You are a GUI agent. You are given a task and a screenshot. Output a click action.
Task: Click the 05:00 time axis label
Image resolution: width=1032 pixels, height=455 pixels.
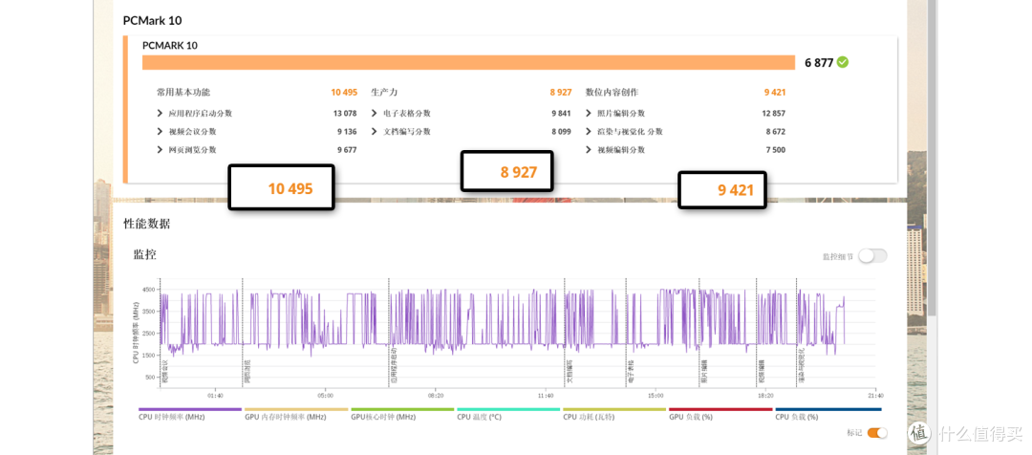click(325, 396)
